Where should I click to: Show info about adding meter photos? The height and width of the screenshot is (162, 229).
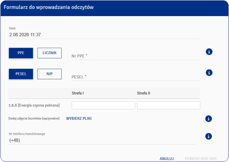click(208, 119)
